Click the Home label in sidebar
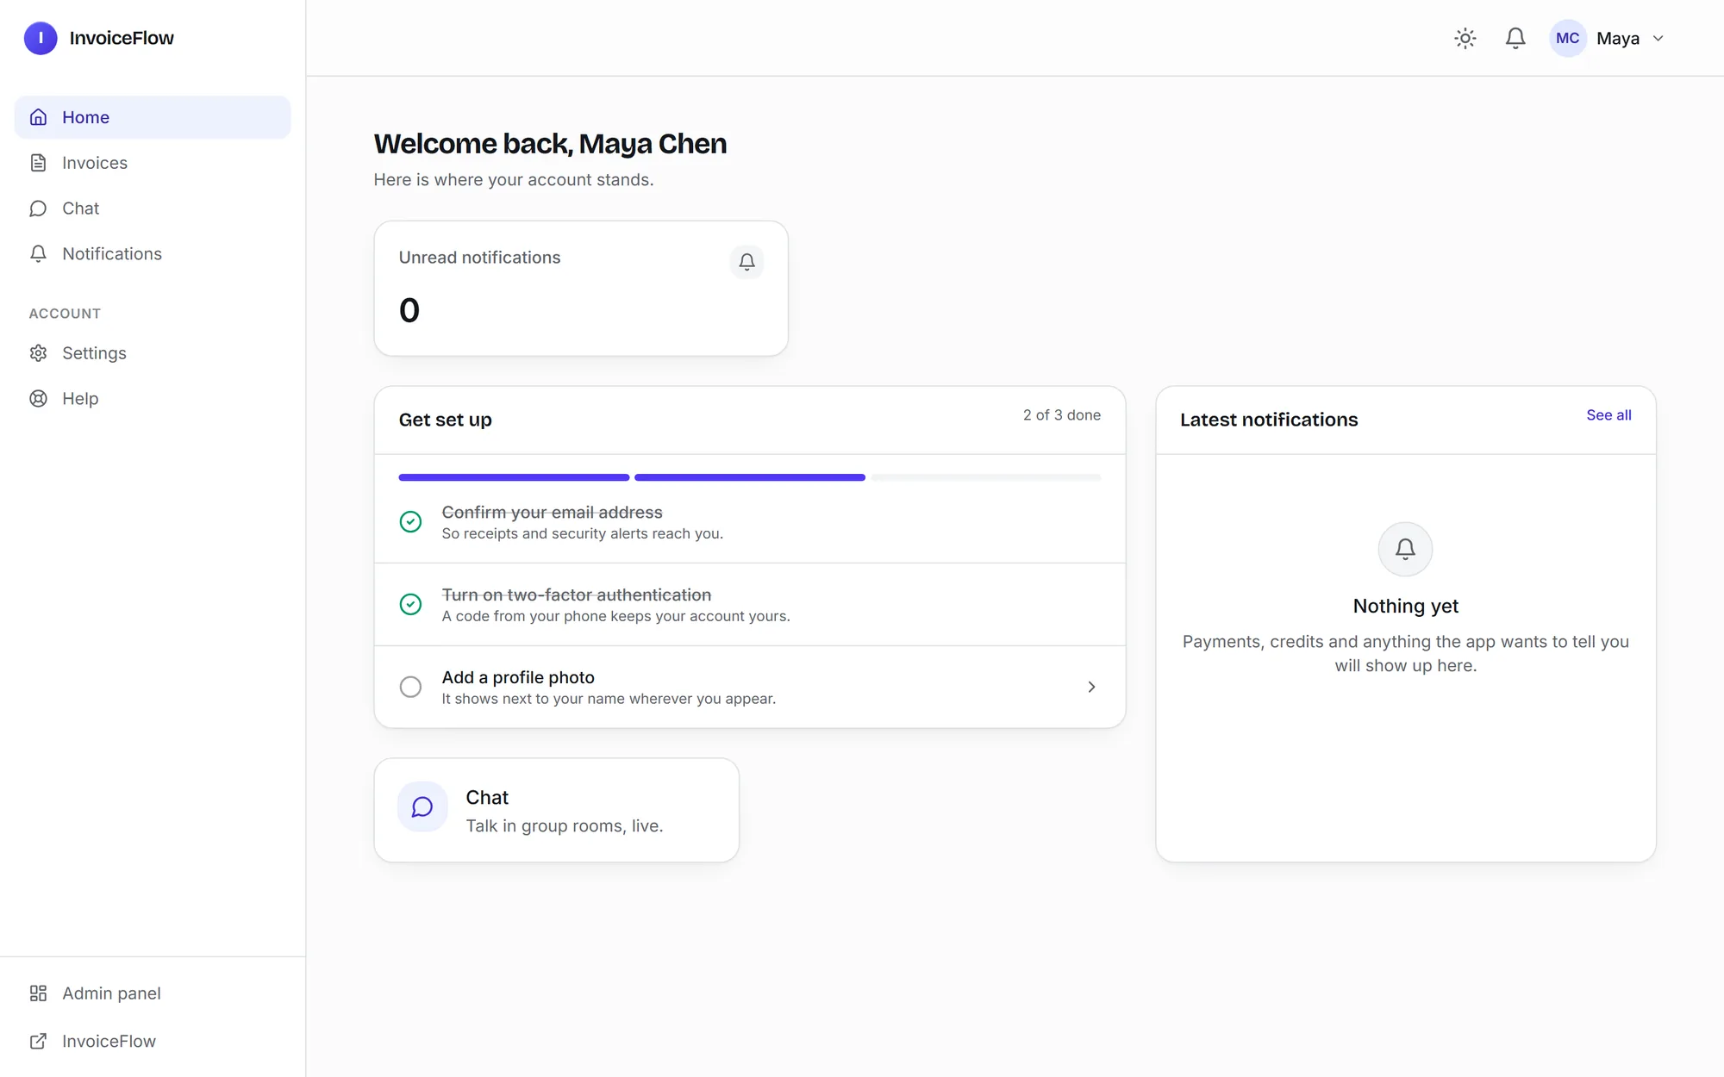 [85, 117]
